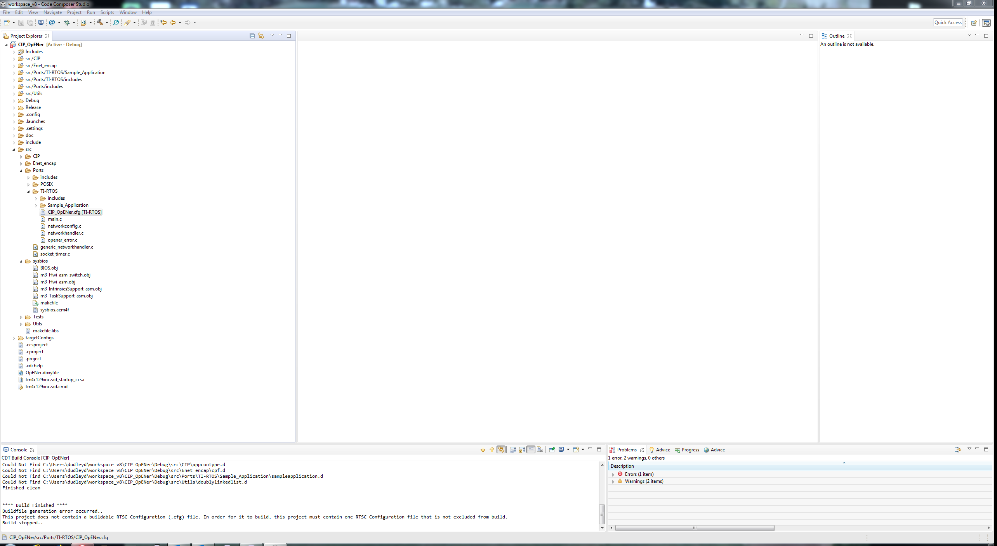
Task: Click Collapse All in Project Explorer
Action: click(x=252, y=36)
